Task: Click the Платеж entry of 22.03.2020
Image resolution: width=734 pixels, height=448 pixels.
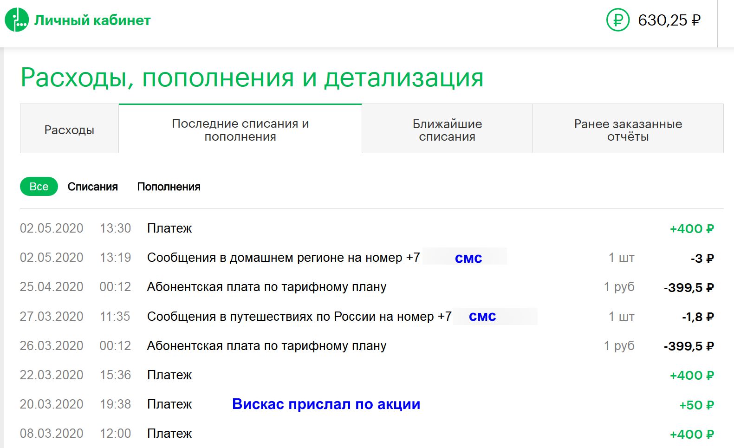Action: point(169,375)
